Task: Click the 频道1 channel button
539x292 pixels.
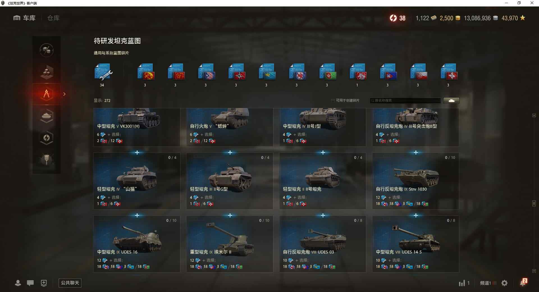Action: pos(488,283)
